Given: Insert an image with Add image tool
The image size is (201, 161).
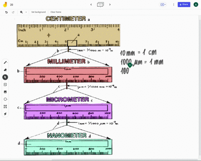Looking at the screenshot, I should [5, 92].
